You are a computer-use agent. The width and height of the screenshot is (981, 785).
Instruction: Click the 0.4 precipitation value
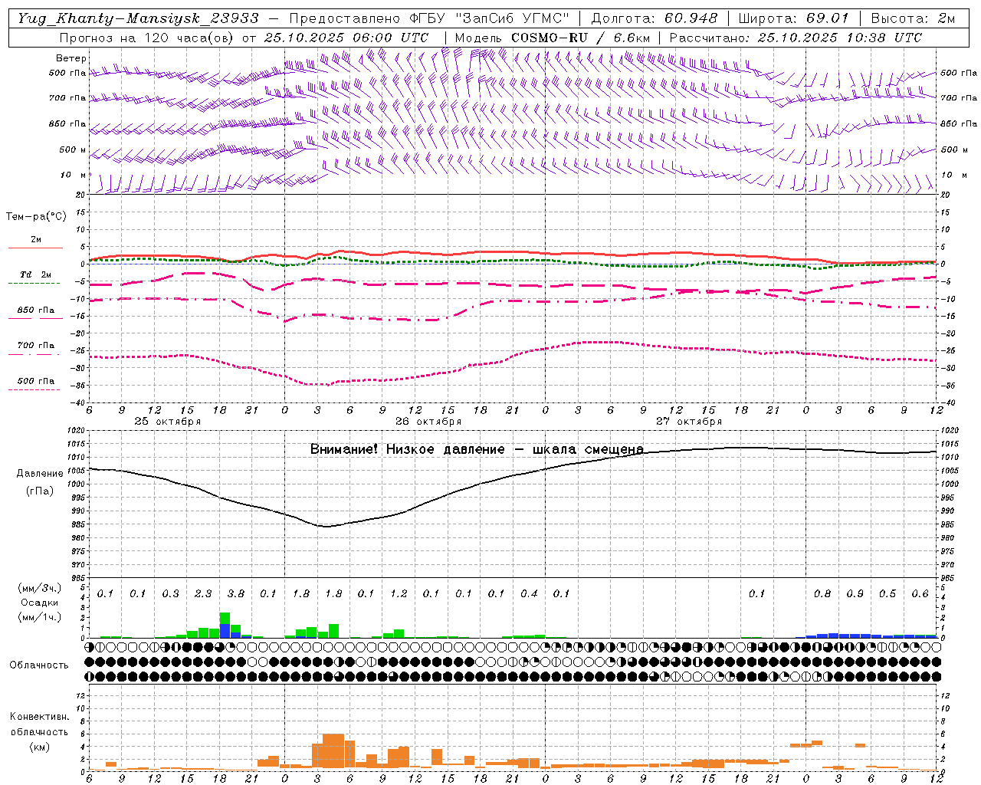529,594
